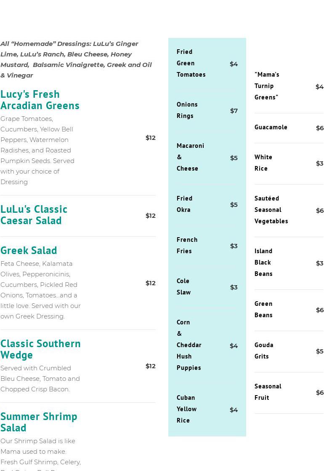Click Onions Rings side item
The height and width of the screenshot is (471, 324).
[187, 110]
